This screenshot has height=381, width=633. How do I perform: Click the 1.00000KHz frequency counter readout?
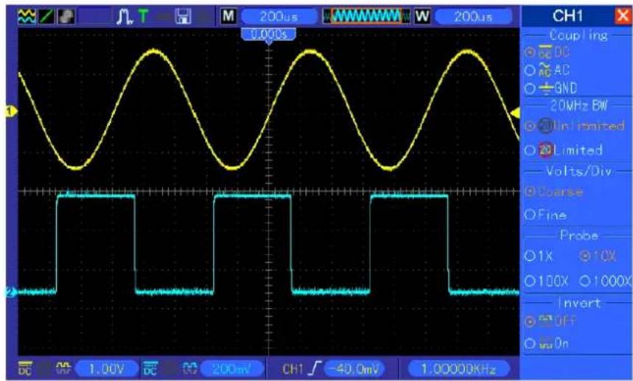click(x=458, y=369)
